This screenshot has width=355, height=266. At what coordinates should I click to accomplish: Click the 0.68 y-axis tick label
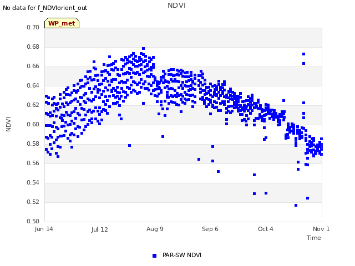tap(33, 47)
